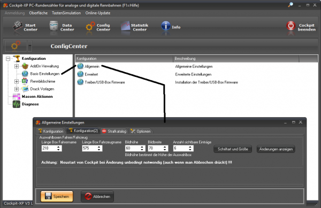Select Installation der Treiber/USB-Box Firmware text
Image resolution: width=321 pixels, height=208 pixels.
pos(207,82)
